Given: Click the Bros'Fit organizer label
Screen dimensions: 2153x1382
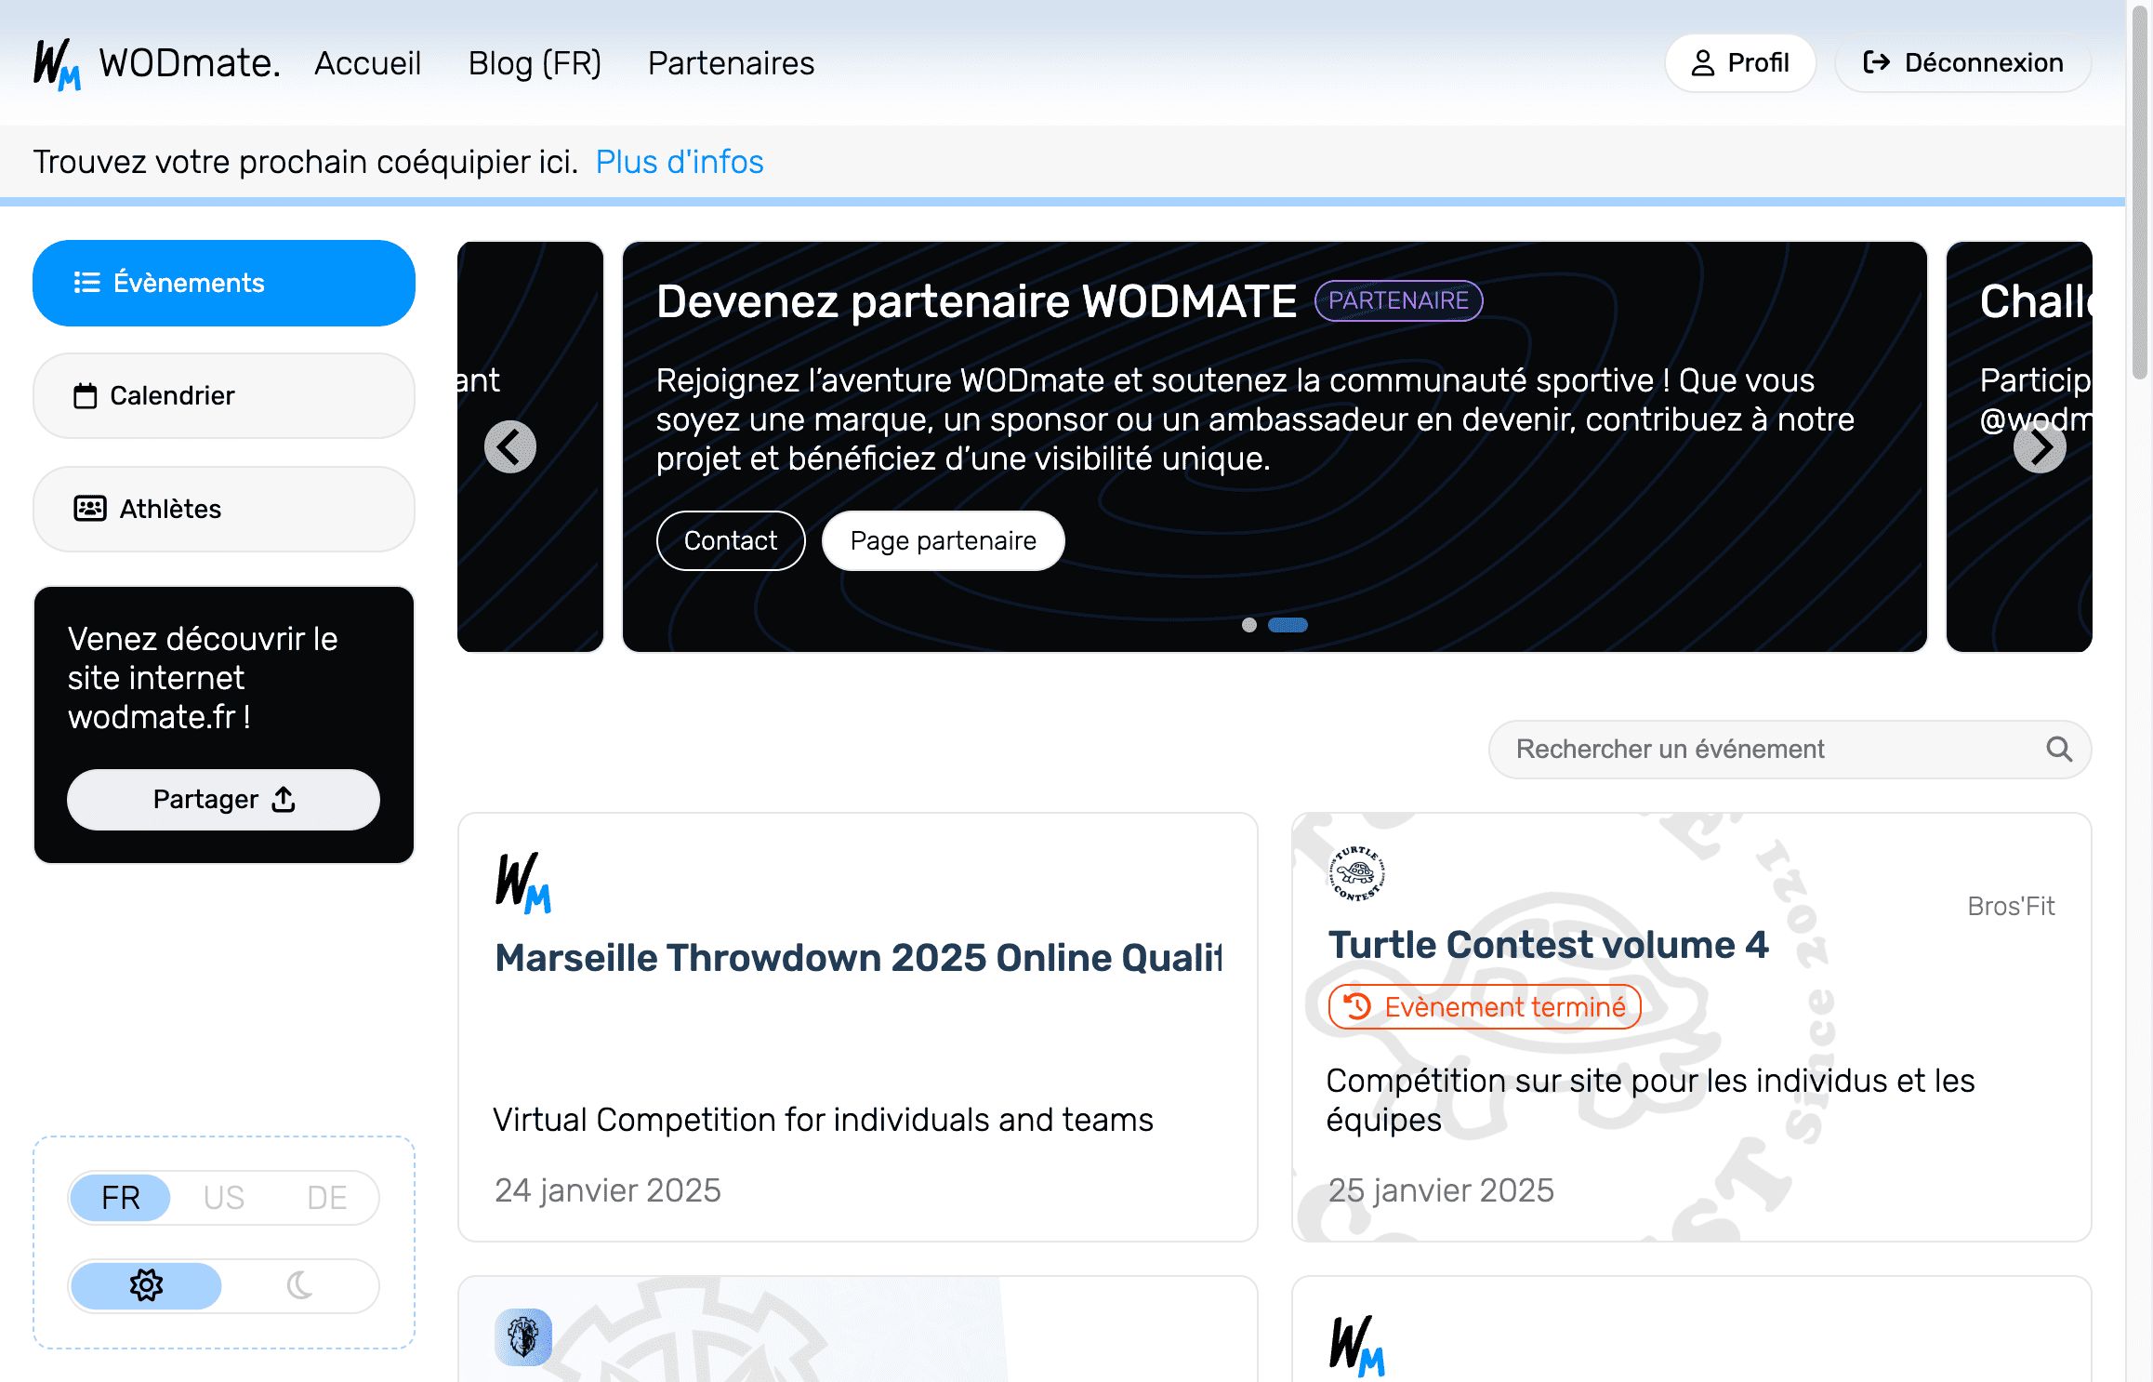Looking at the screenshot, I should 2011,906.
